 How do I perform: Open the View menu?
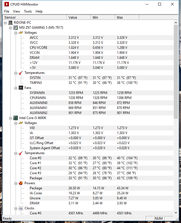click(x=16, y=11)
